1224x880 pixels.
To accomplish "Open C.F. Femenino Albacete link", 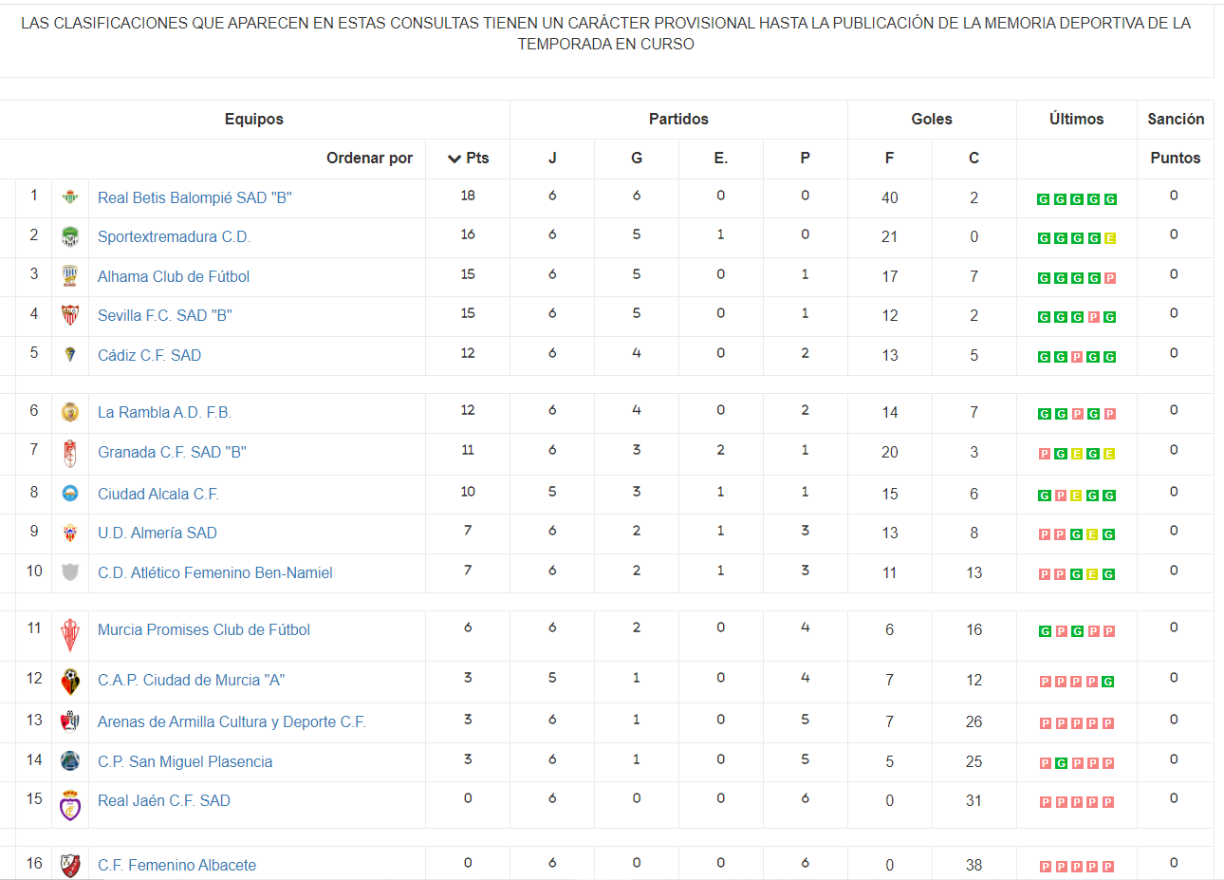I will (x=176, y=865).
